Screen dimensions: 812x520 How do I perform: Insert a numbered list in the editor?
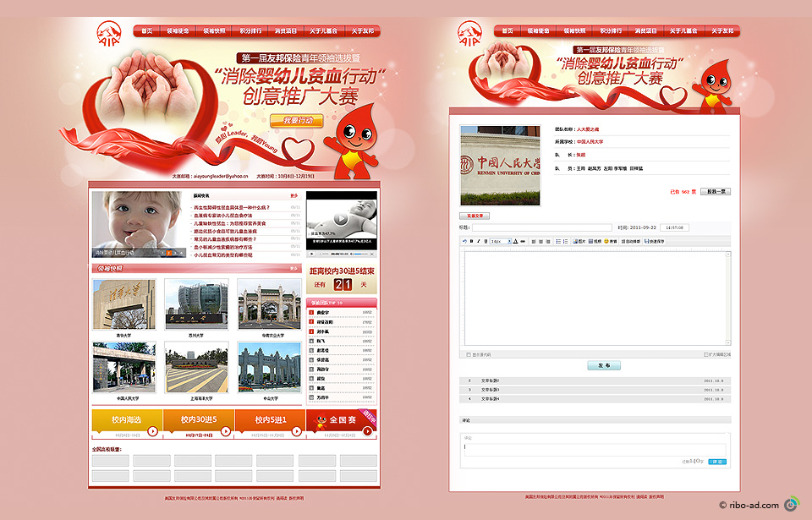[x=566, y=241]
